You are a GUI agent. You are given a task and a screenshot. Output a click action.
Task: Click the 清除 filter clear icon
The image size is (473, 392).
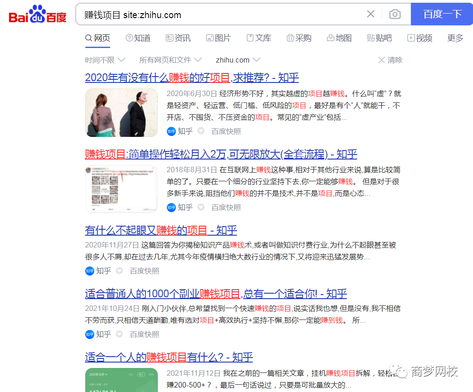coord(382,60)
